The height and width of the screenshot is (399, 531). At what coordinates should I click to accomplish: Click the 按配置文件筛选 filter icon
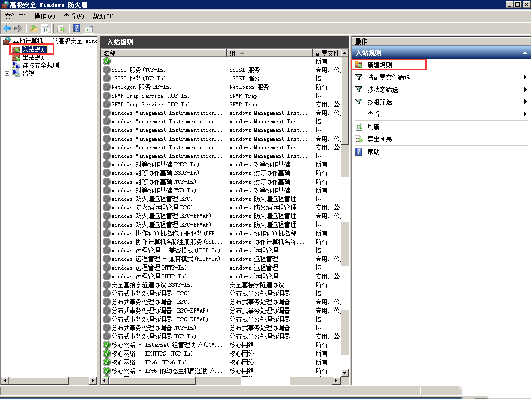(x=359, y=77)
